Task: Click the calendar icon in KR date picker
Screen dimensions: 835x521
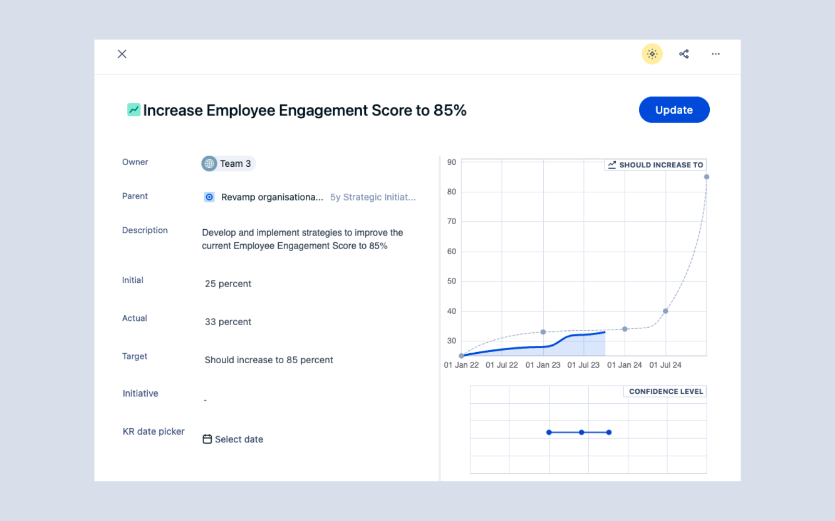Action: 207,439
